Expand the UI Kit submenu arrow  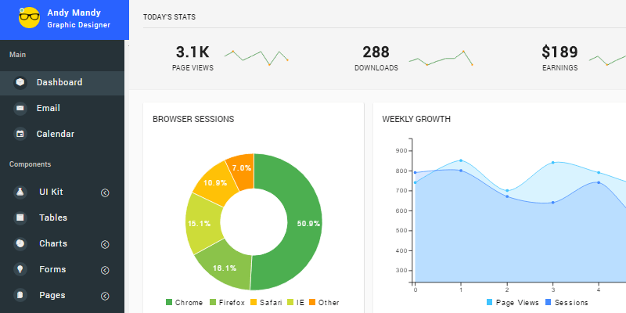tap(105, 192)
